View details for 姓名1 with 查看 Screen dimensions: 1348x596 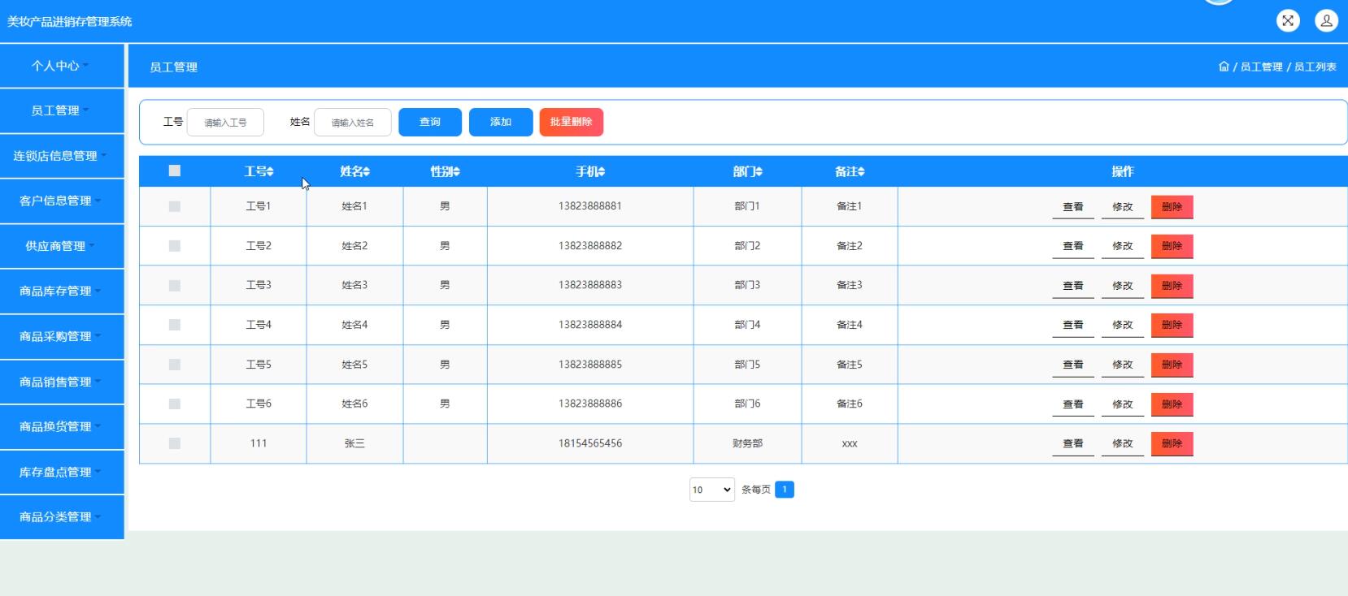point(1073,207)
